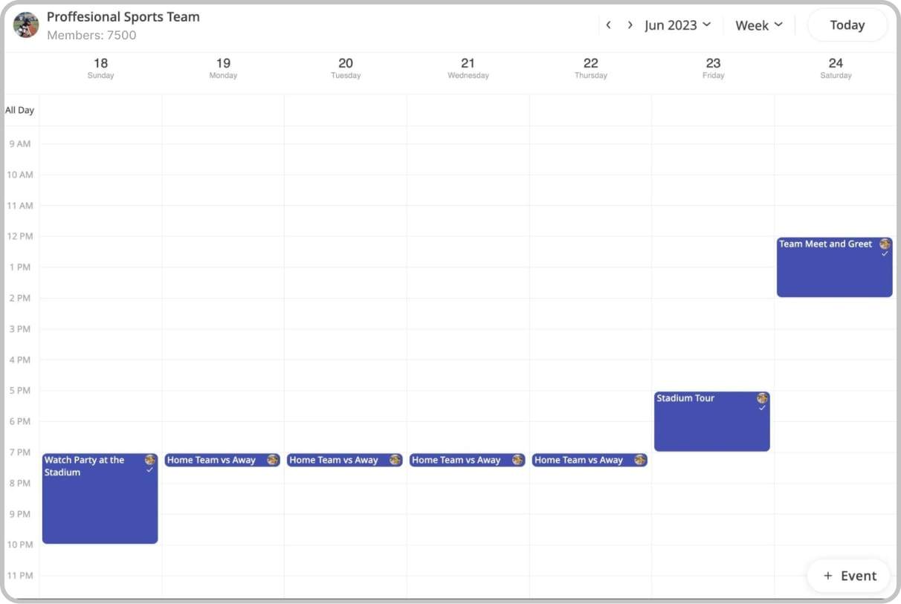Advance to next week with right chevron
The image size is (901, 604).
click(630, 25)
